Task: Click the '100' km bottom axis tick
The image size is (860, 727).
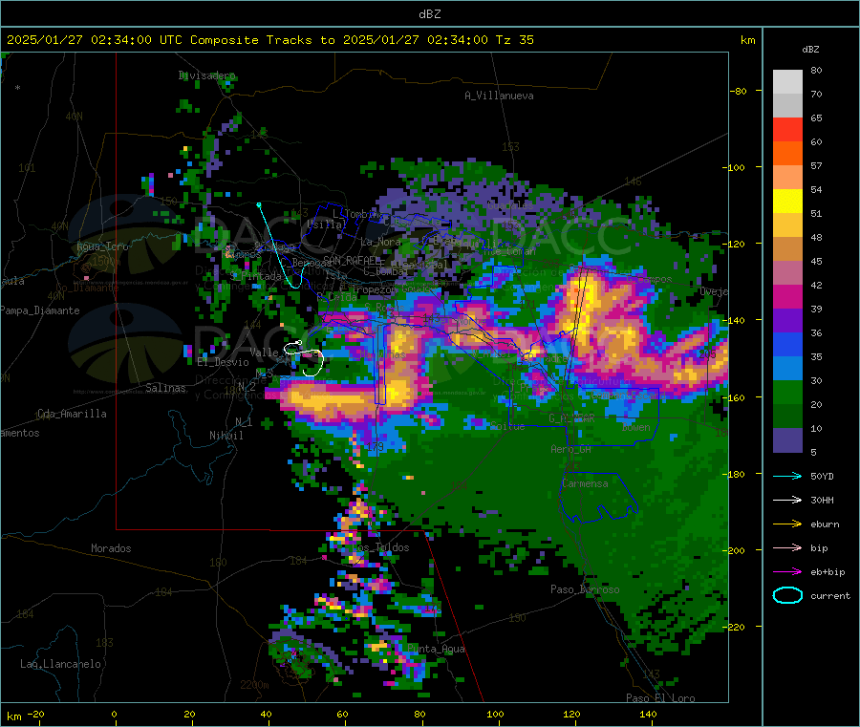Action: click(x=495, y=714)
